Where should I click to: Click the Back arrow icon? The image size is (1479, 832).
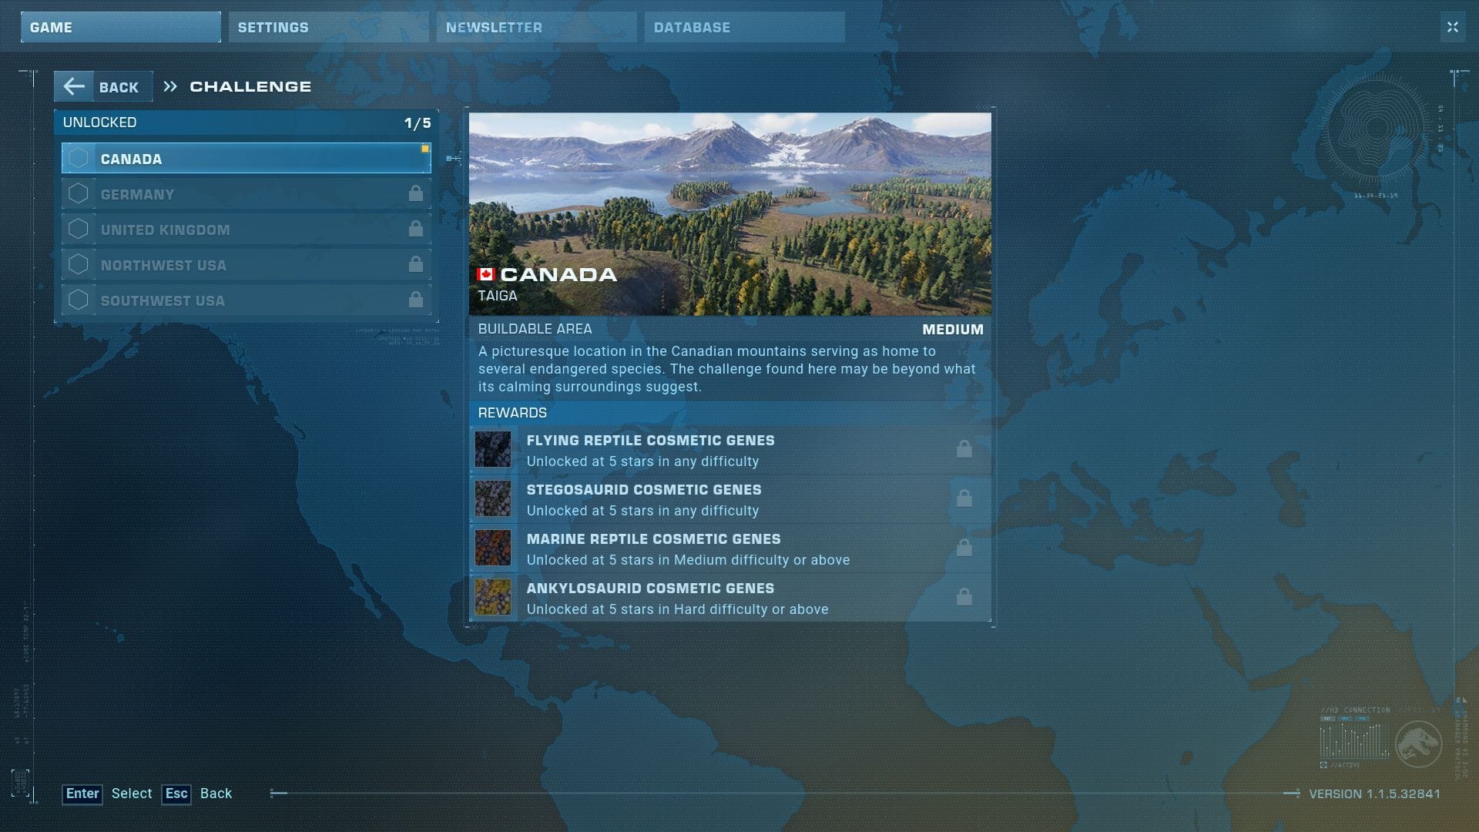[x=74, y=86]
